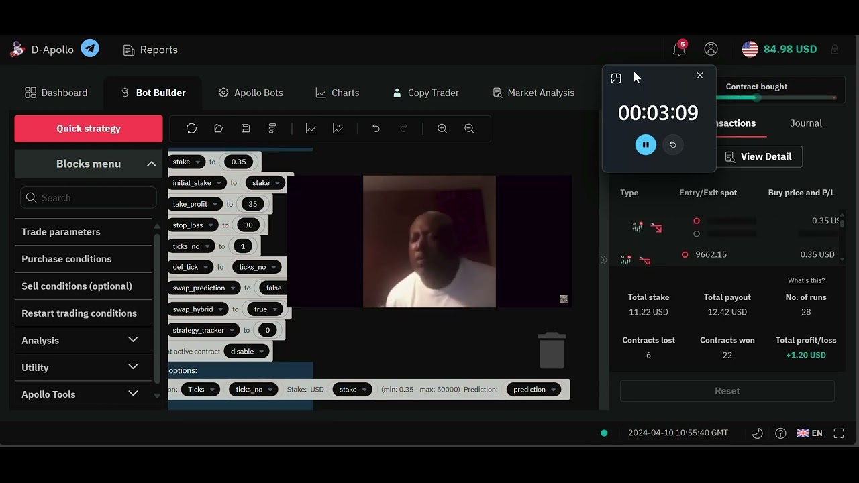Click the What's this? link
The width and height of the screenshot is (859, 483).
[806, 280]
